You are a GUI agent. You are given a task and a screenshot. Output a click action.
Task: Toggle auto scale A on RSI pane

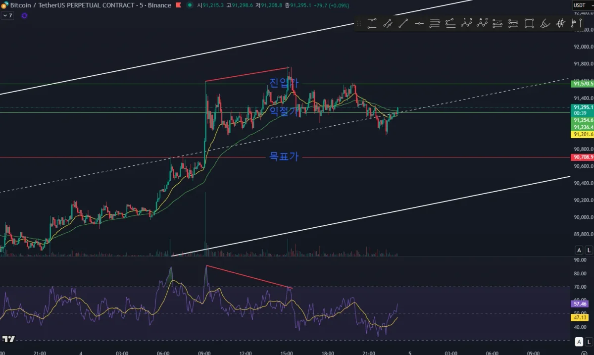pos(579,342)
